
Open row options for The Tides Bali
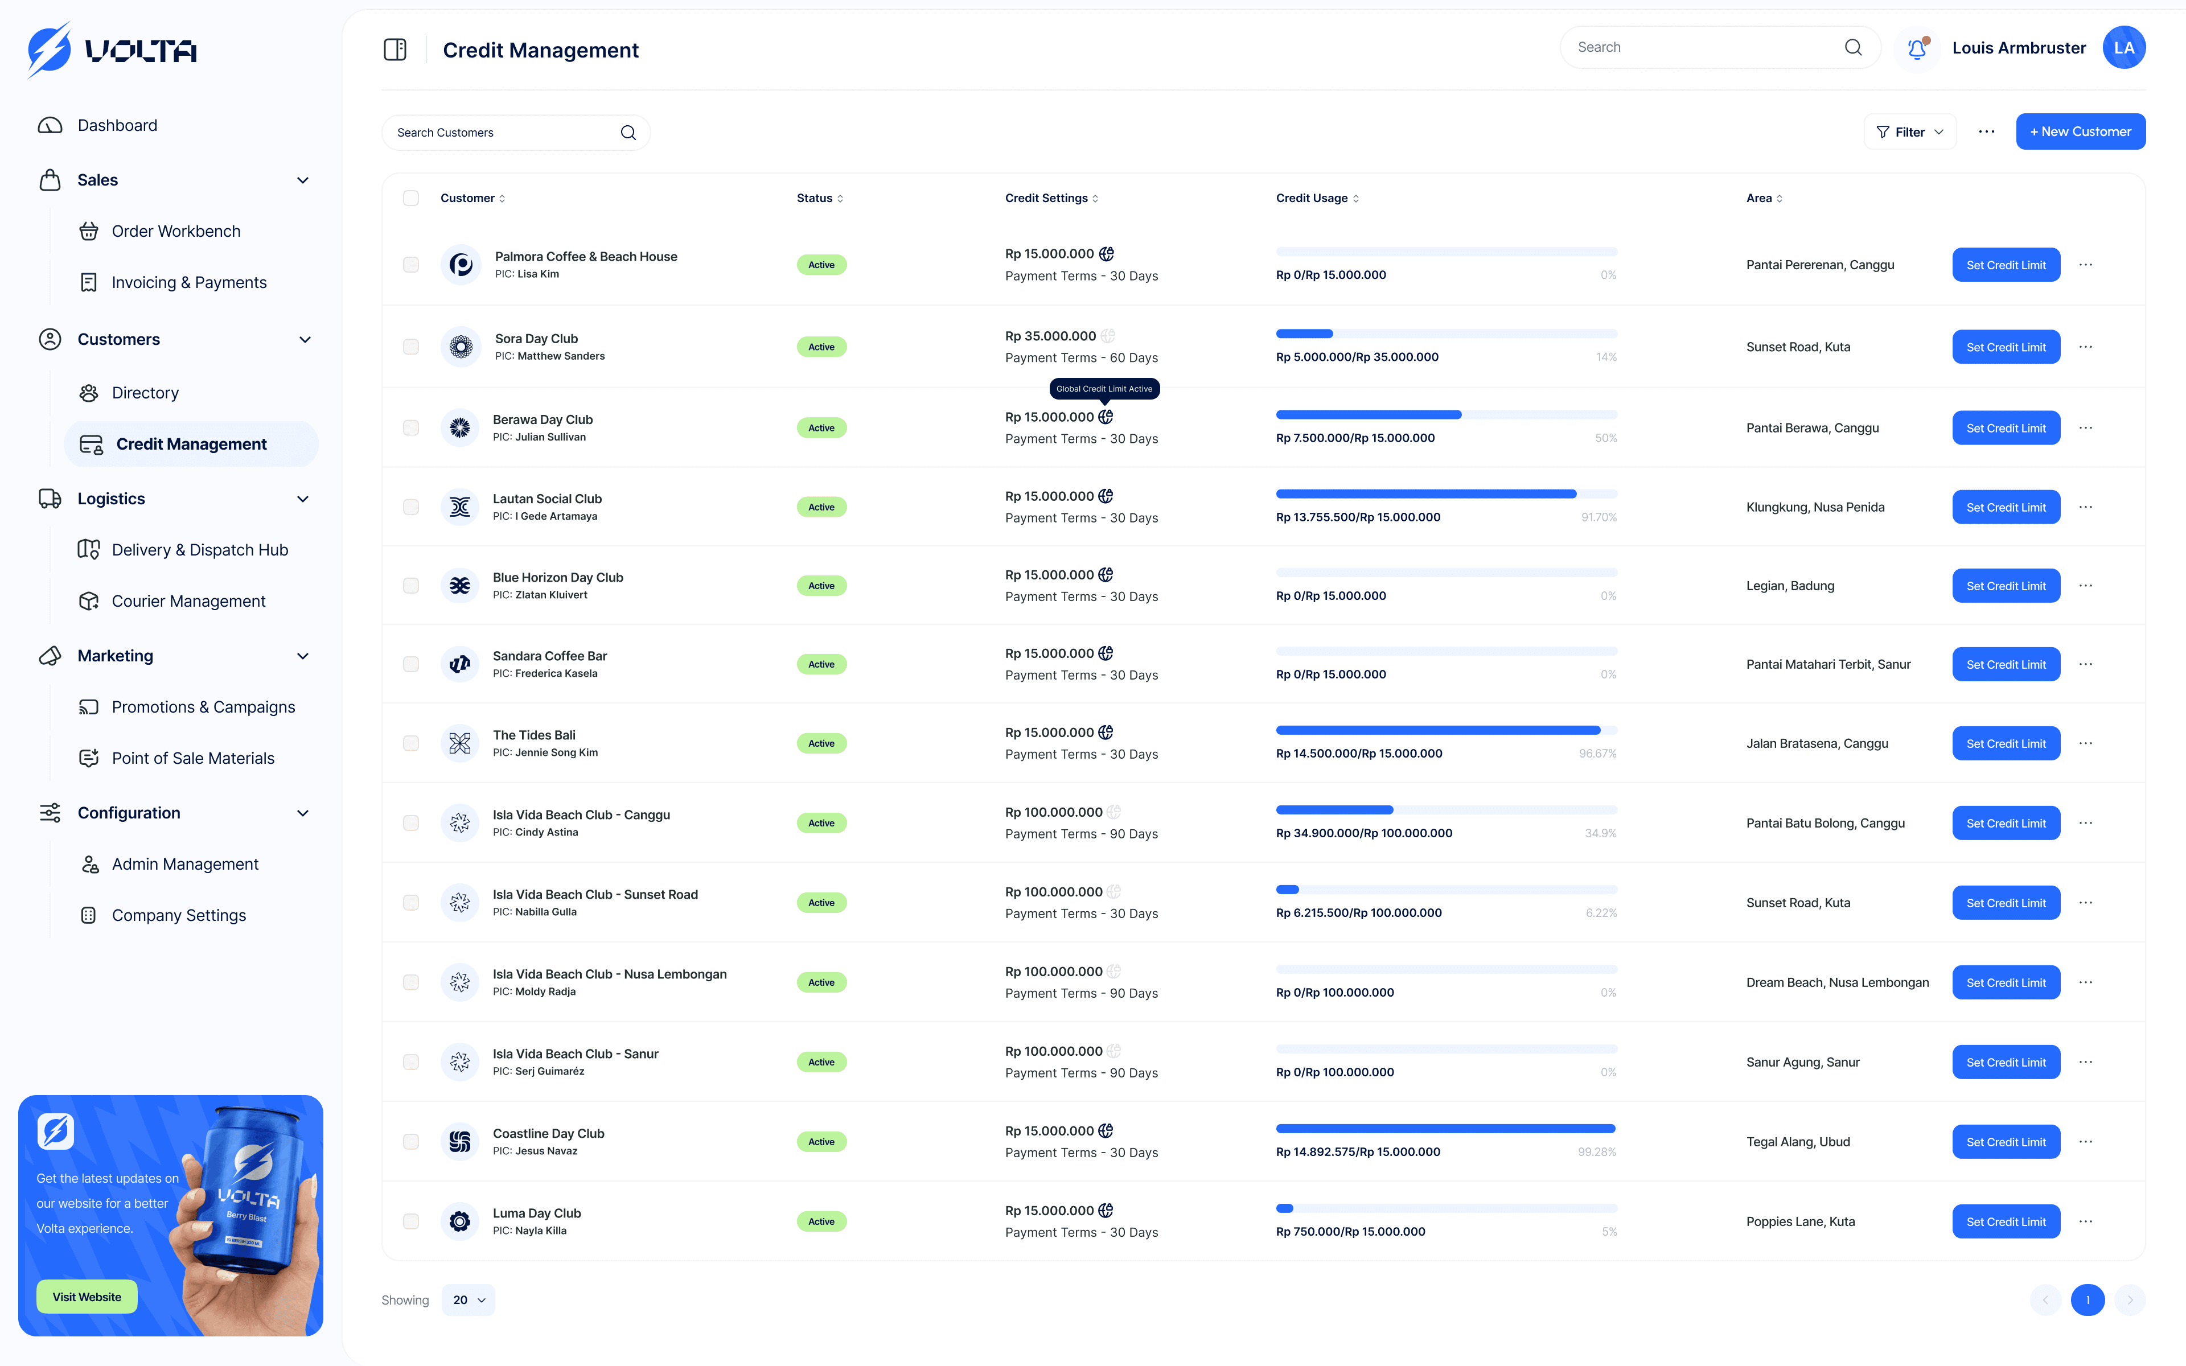coord(2086,743)
